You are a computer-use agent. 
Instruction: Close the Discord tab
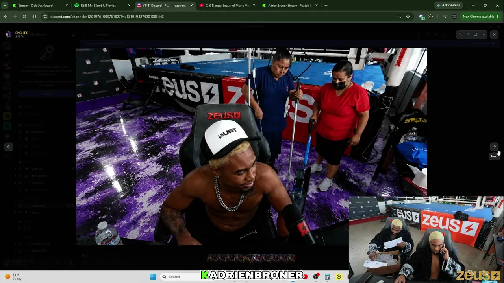191,6
